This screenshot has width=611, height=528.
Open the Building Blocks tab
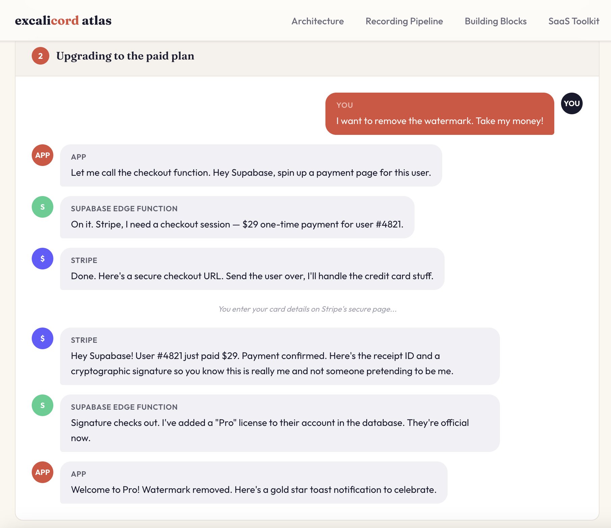[495, 21]
